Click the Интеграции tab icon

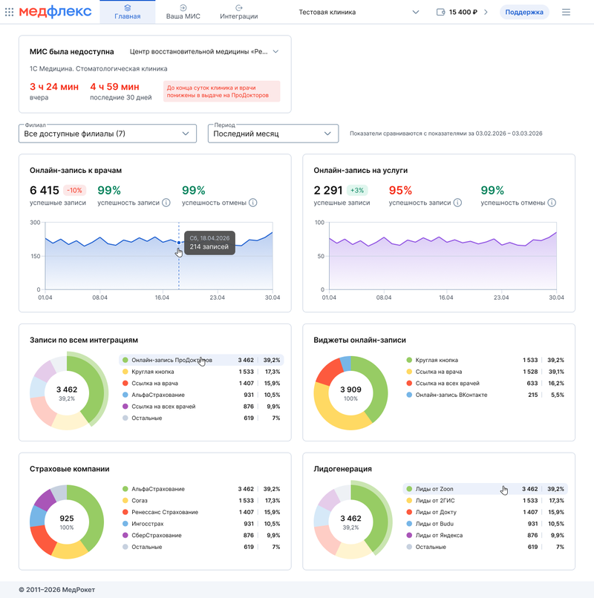[x=239, y=7]
